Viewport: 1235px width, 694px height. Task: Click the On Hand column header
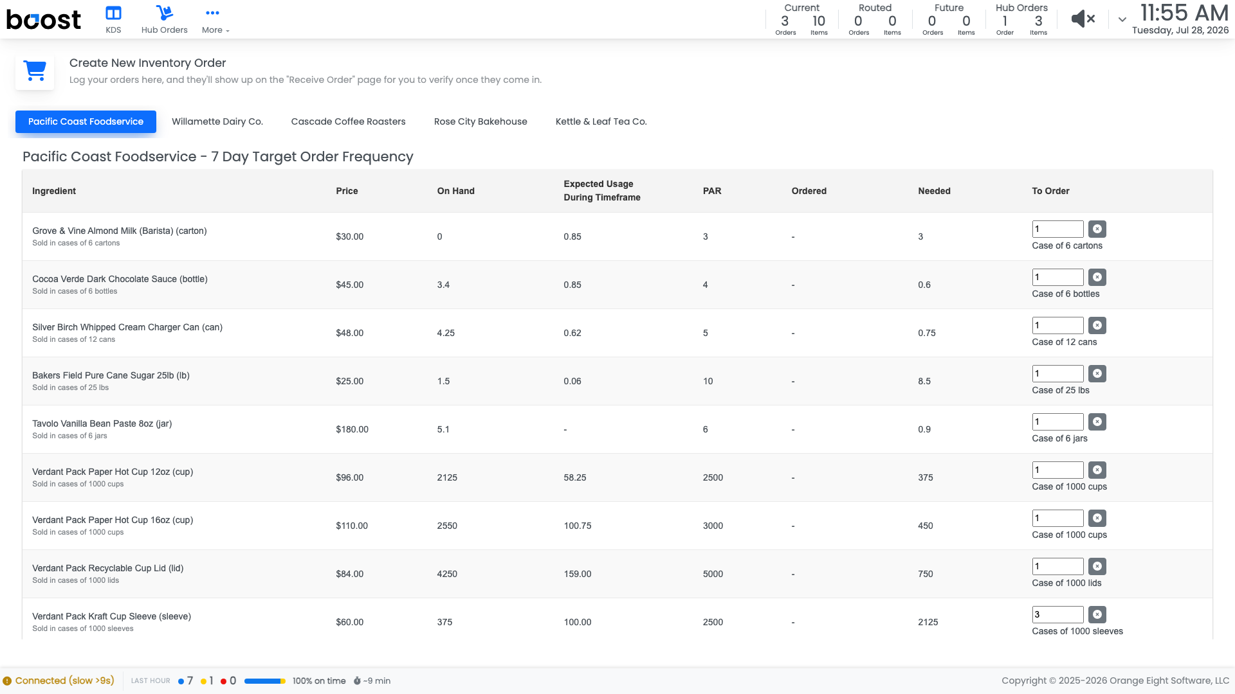point(455,191)
